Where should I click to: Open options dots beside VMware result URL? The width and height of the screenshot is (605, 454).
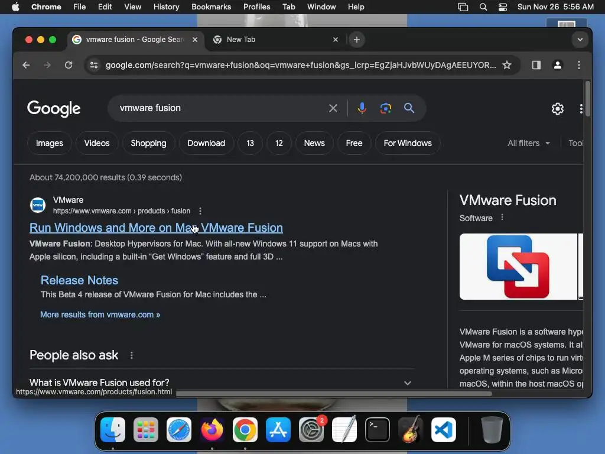click(200, 211)
